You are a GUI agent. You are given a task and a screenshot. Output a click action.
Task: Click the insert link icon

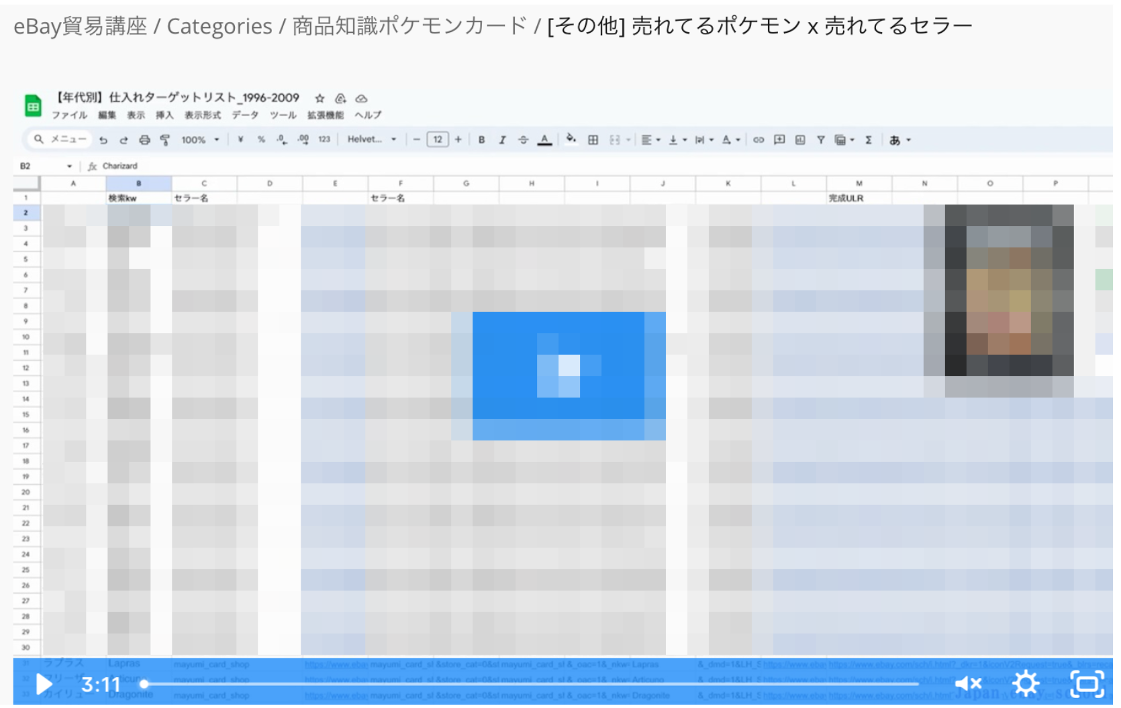(759, 139)
